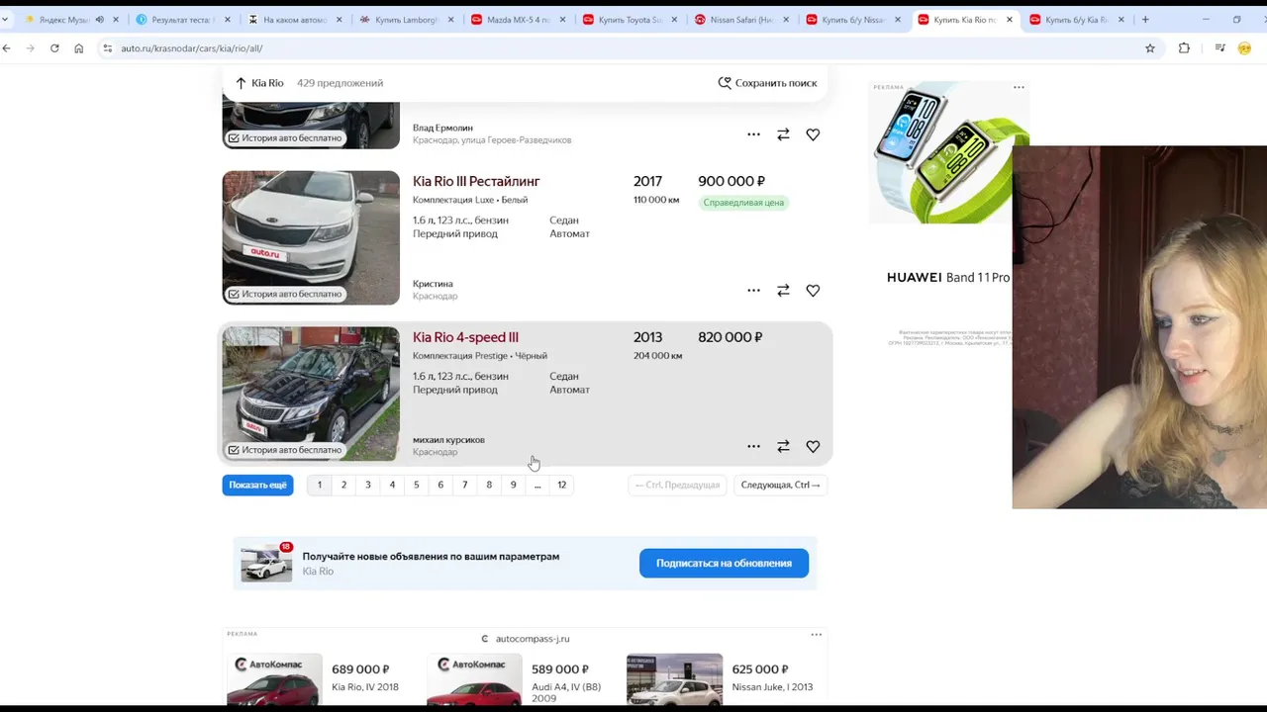View site information icon in address bar
1267x712 pixels.
(107, 48)
